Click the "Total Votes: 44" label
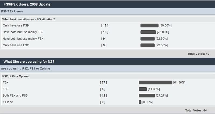 tap(196, 110)
